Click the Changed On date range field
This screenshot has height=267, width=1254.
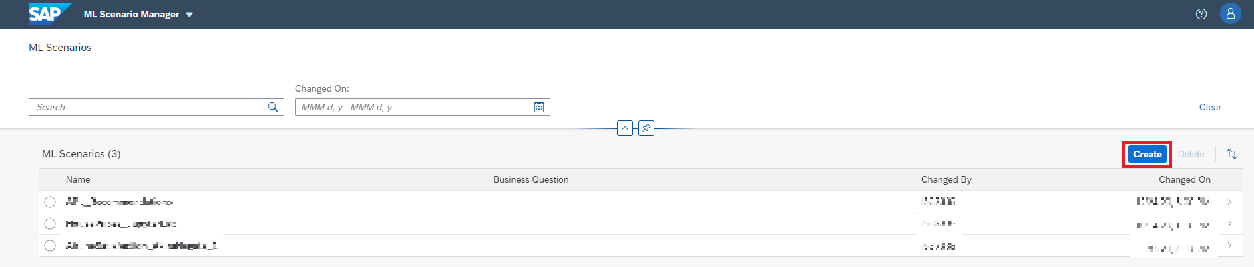pyautogui.click(x=413, y=107)
